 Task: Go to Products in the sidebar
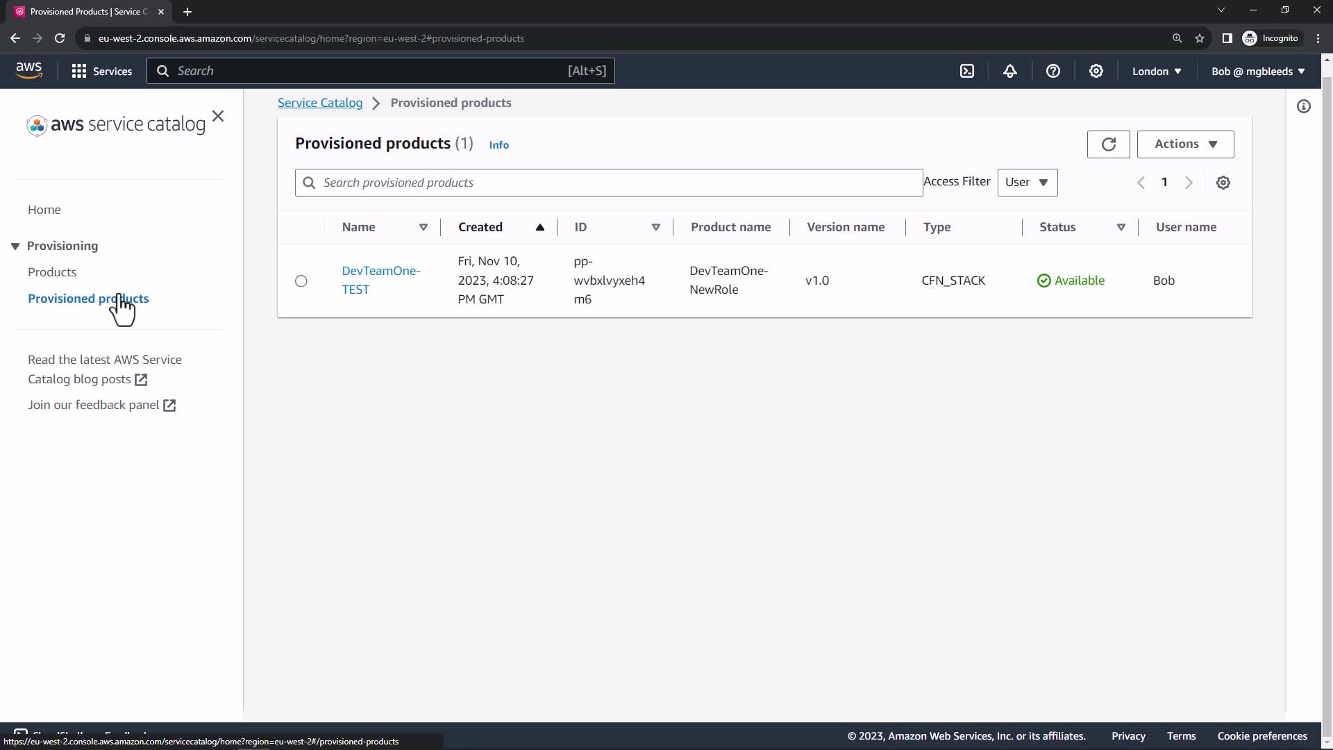point(52,272)
